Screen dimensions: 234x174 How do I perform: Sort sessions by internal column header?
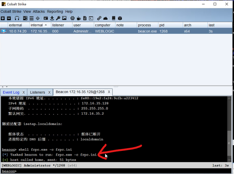click(x=40, y=25)
